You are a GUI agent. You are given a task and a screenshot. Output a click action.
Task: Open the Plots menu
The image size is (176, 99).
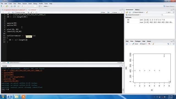point(19,4)
